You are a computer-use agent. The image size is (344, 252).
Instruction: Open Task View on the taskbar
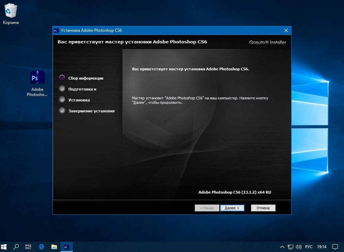click(28, 247)
